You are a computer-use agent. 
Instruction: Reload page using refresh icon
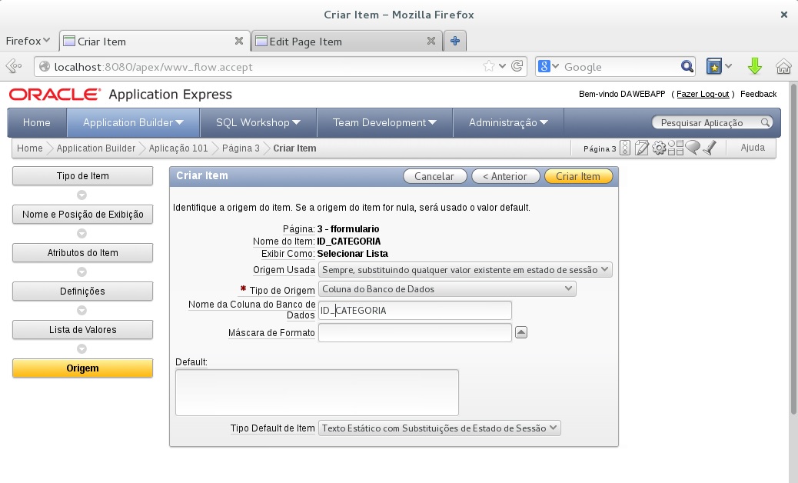[x=517, y=66]
